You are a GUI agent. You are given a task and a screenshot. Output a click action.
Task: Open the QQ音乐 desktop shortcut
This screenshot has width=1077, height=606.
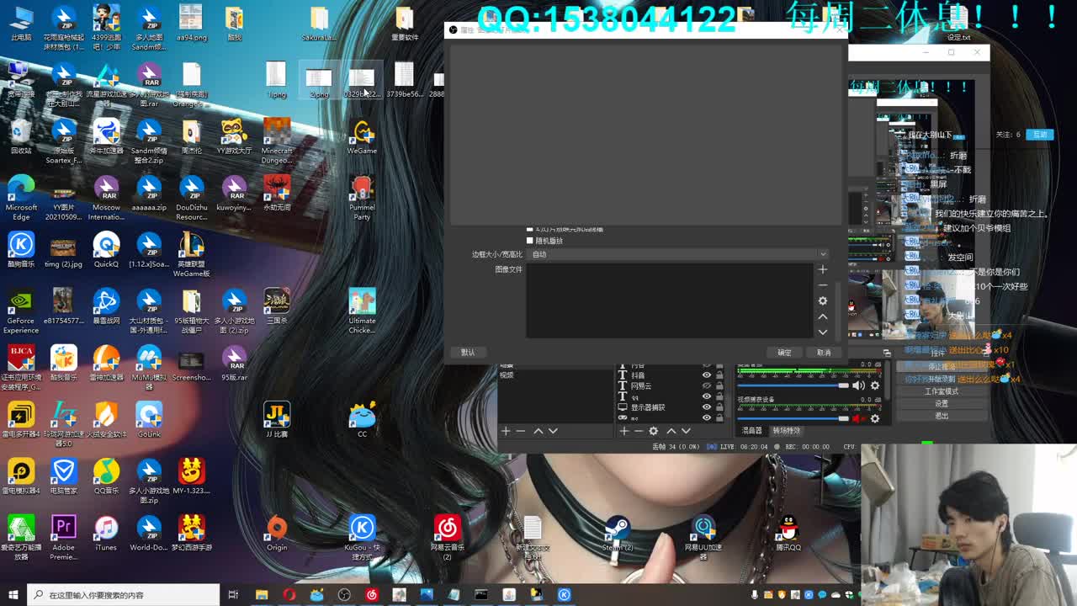pos(106,477)
